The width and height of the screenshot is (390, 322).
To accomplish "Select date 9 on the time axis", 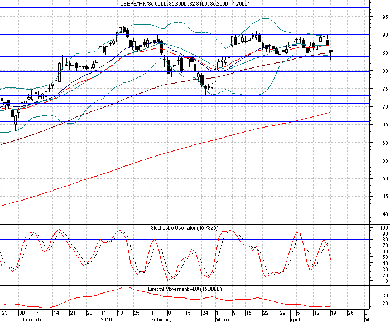I will pos(234,313).
